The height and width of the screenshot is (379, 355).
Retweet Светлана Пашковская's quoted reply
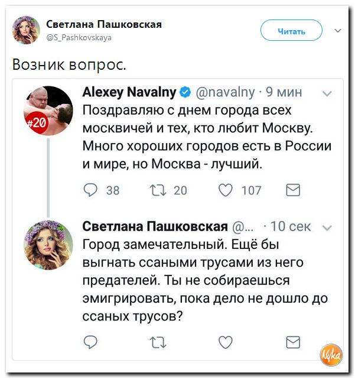(x=159, y=341)
